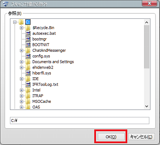The width and height of the screenshot is (160, 145).
Task: Select the bootmgr file entry
Action: [x=40, y=39]
